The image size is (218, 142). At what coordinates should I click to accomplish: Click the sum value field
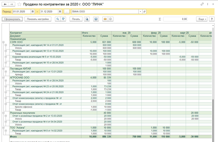176,19
